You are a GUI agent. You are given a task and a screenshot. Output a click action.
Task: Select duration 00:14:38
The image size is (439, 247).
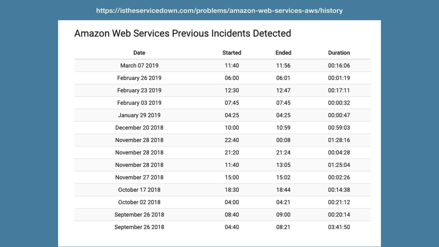[339, 190]
